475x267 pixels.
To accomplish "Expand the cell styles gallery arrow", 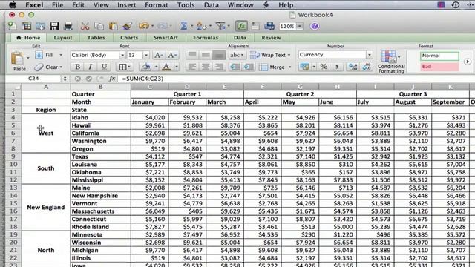I will [467, 62].
